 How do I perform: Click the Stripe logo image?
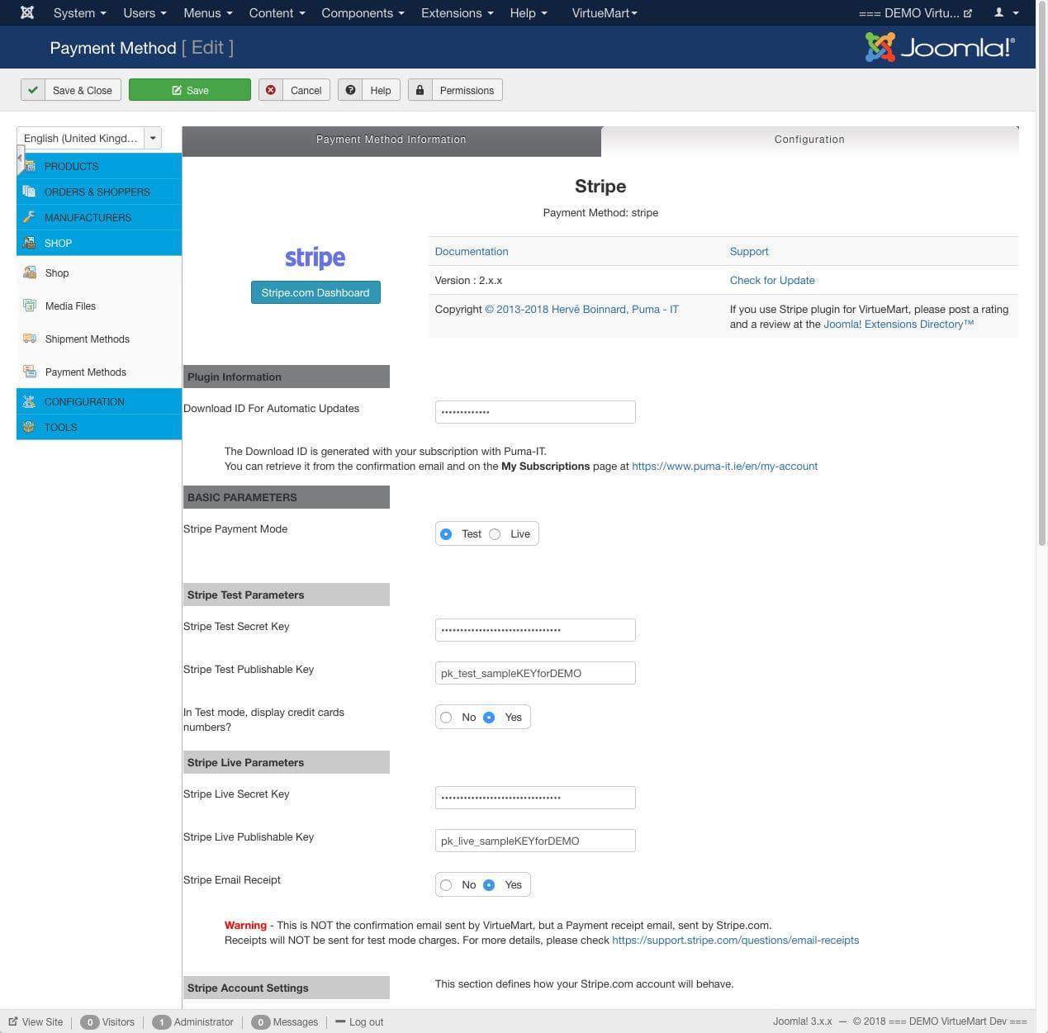[x=315, y=258]
